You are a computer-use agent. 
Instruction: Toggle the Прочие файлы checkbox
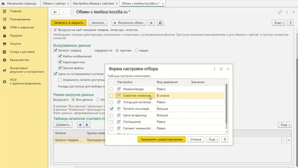60,68
